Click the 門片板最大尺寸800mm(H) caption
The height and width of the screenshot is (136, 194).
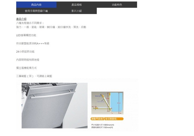click(103, 125)
